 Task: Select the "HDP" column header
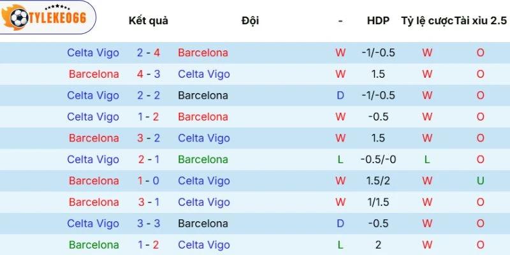point(378,20)
